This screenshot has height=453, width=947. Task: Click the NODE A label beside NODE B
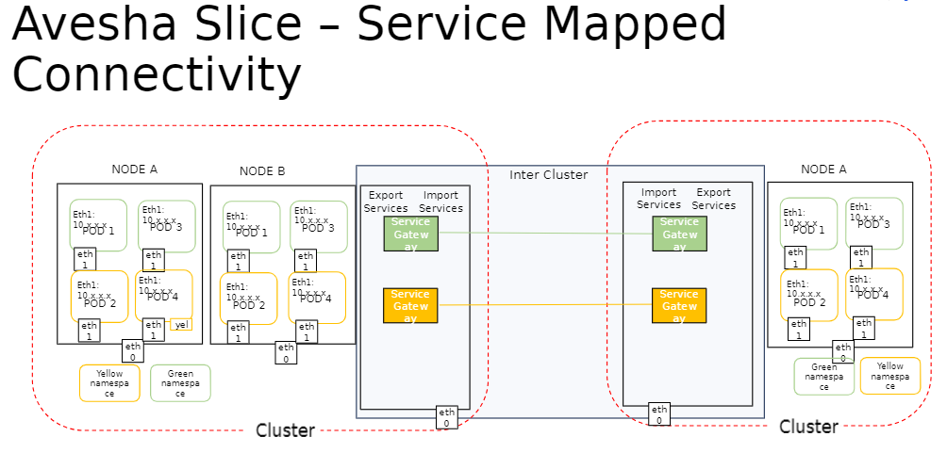(x=134, y=170)
